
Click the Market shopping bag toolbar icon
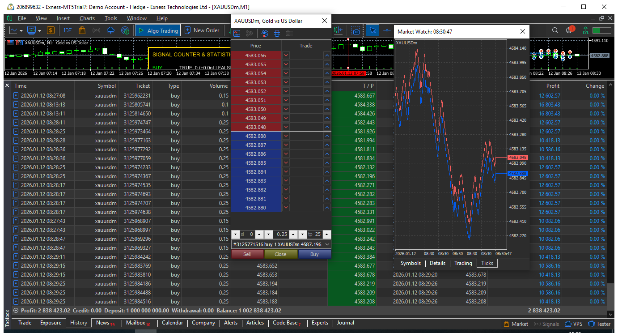pyautogui.click(x=82, y=30)
